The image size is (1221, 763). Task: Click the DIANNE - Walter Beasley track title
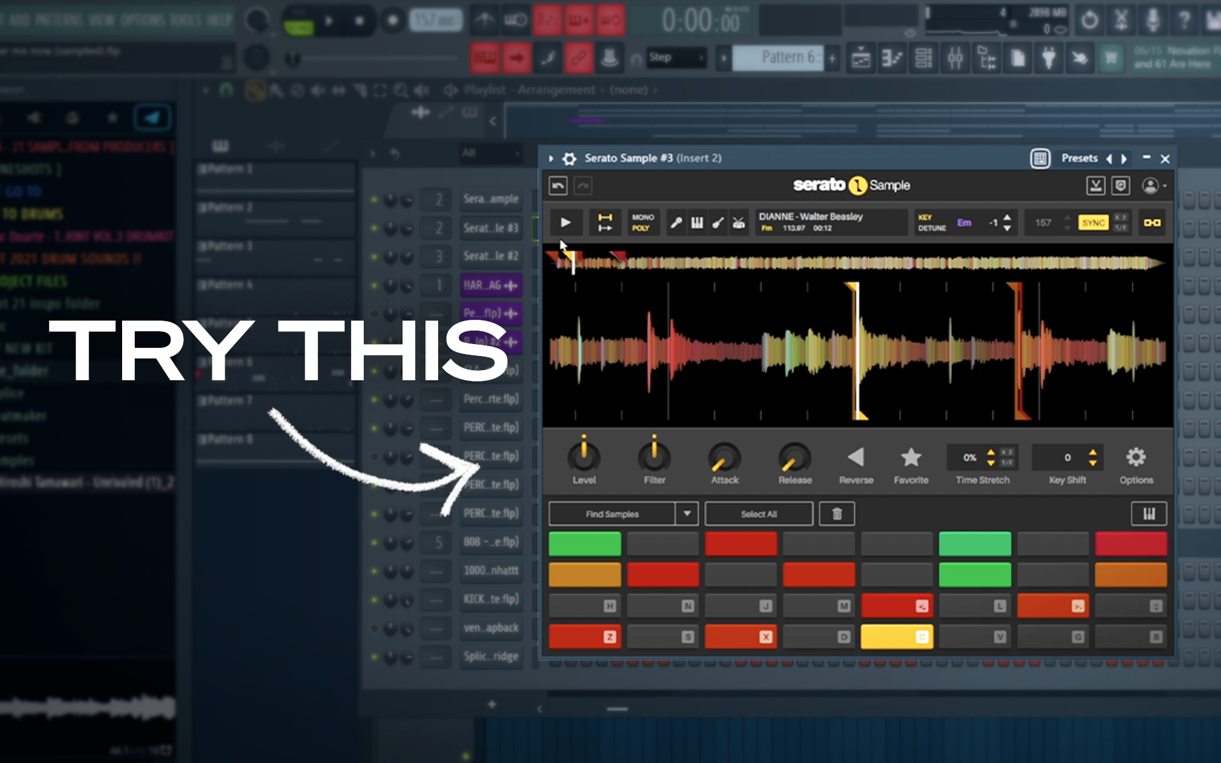coord(811,216)
